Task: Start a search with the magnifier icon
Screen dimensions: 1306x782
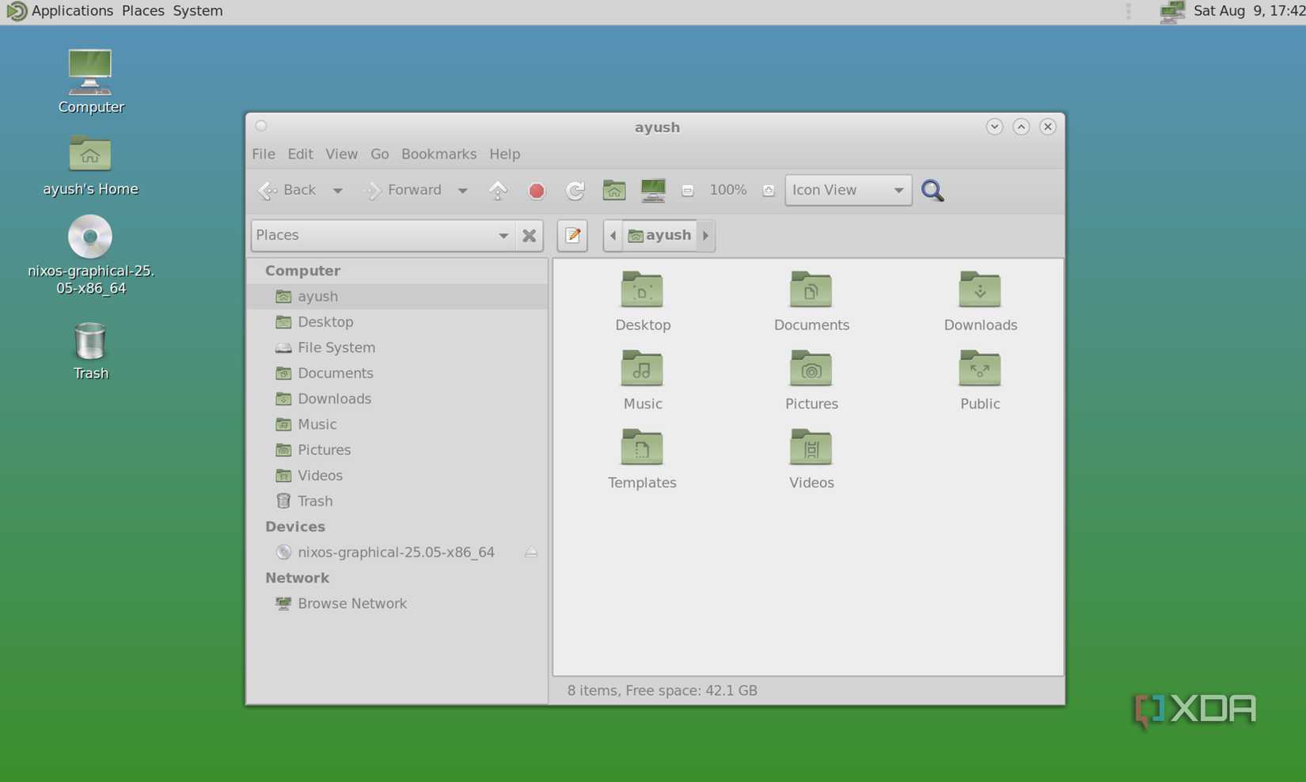Action: click(932, 190)
